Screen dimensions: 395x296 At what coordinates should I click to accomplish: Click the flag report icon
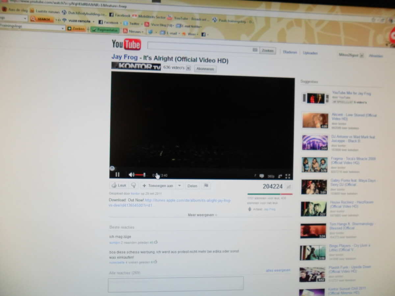point(206,186)
